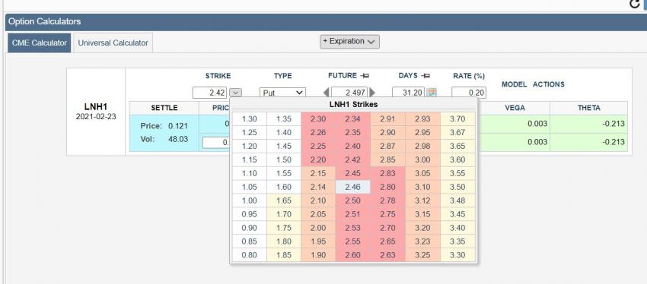
Task: Click the DAYS input field showing 31.20
Action: 409,93
